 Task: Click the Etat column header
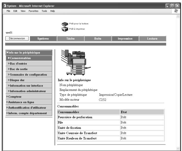142,112
